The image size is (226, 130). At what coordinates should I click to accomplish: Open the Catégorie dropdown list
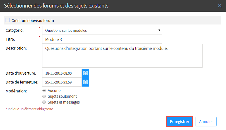click(x=102, y=30)
